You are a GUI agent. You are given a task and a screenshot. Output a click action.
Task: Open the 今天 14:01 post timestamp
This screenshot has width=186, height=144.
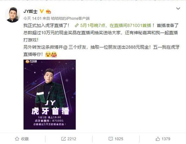point(32,18)
